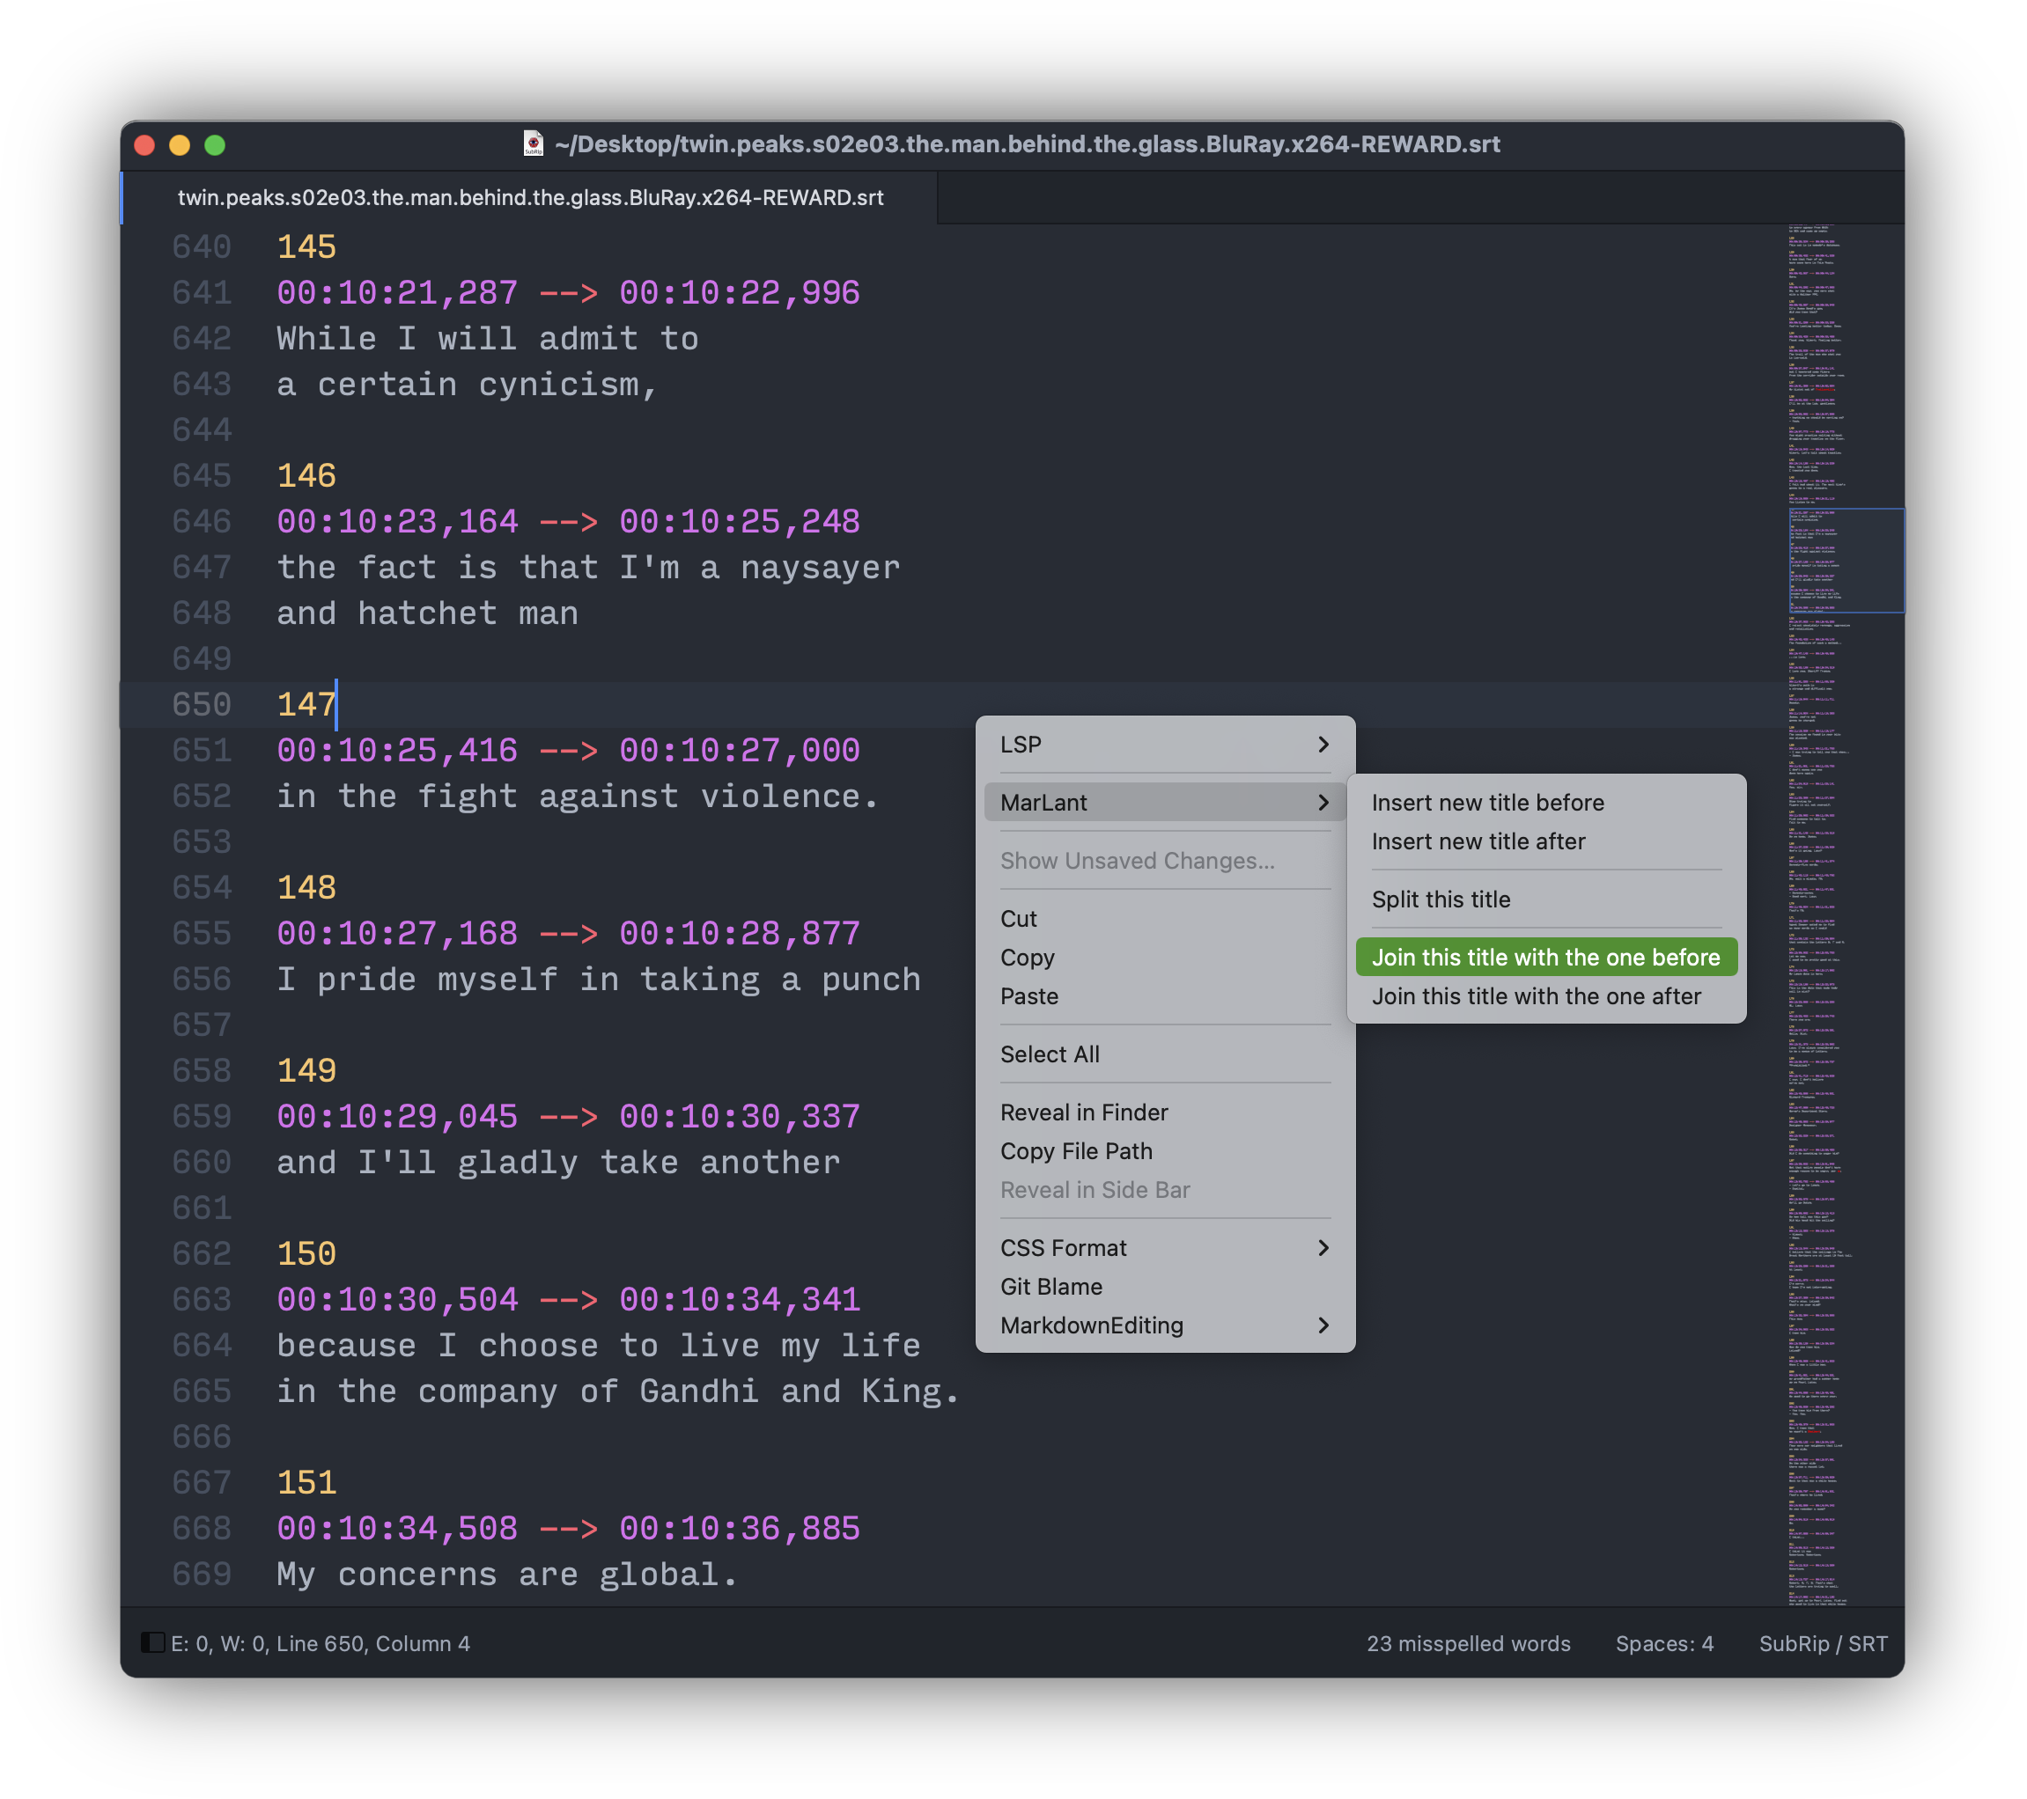
Task: Select Insert new title before
Action: point(1486,803)
